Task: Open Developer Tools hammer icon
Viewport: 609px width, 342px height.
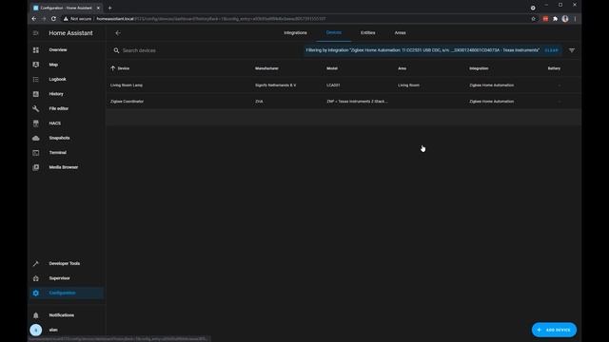Action: 36,264
